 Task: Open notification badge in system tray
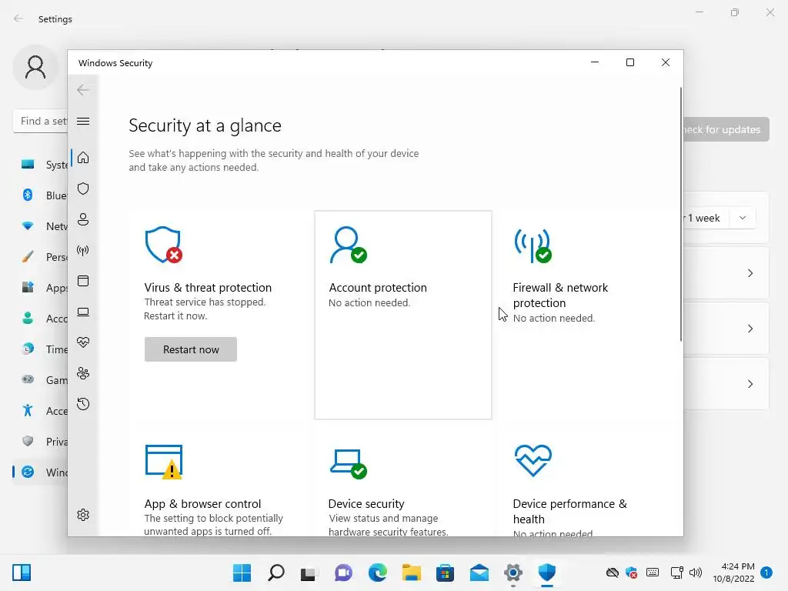point(766,572)
